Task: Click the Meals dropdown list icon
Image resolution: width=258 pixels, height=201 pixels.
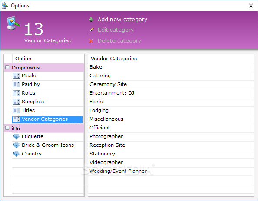Action: pos(17,76)
